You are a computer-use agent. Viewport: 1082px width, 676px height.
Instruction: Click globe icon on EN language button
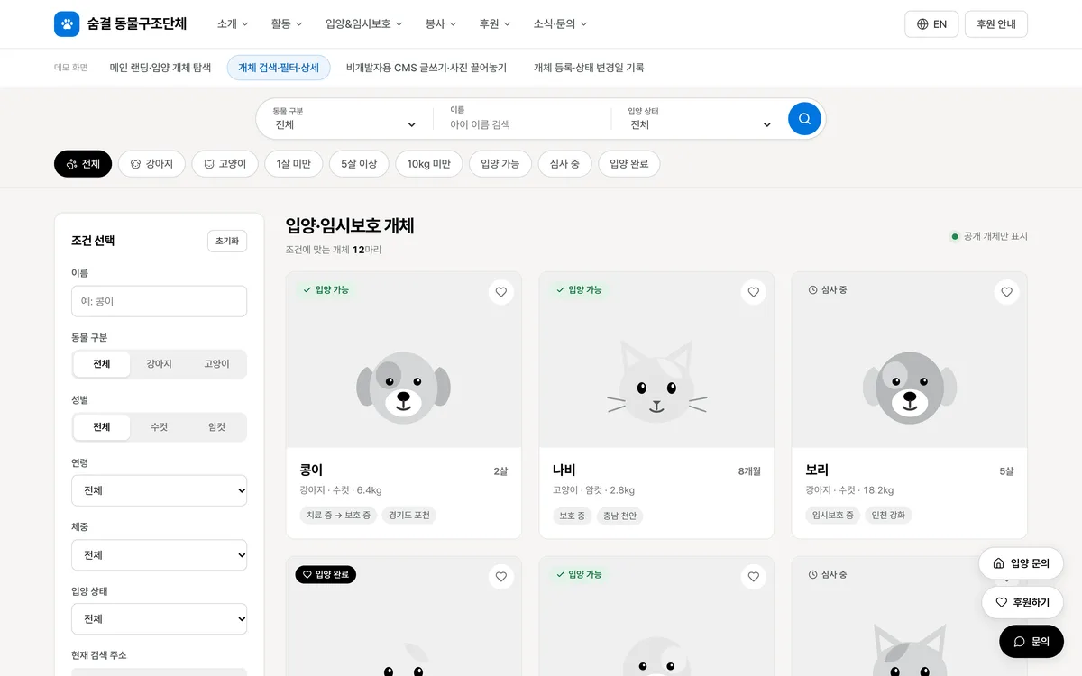(922, 24)
